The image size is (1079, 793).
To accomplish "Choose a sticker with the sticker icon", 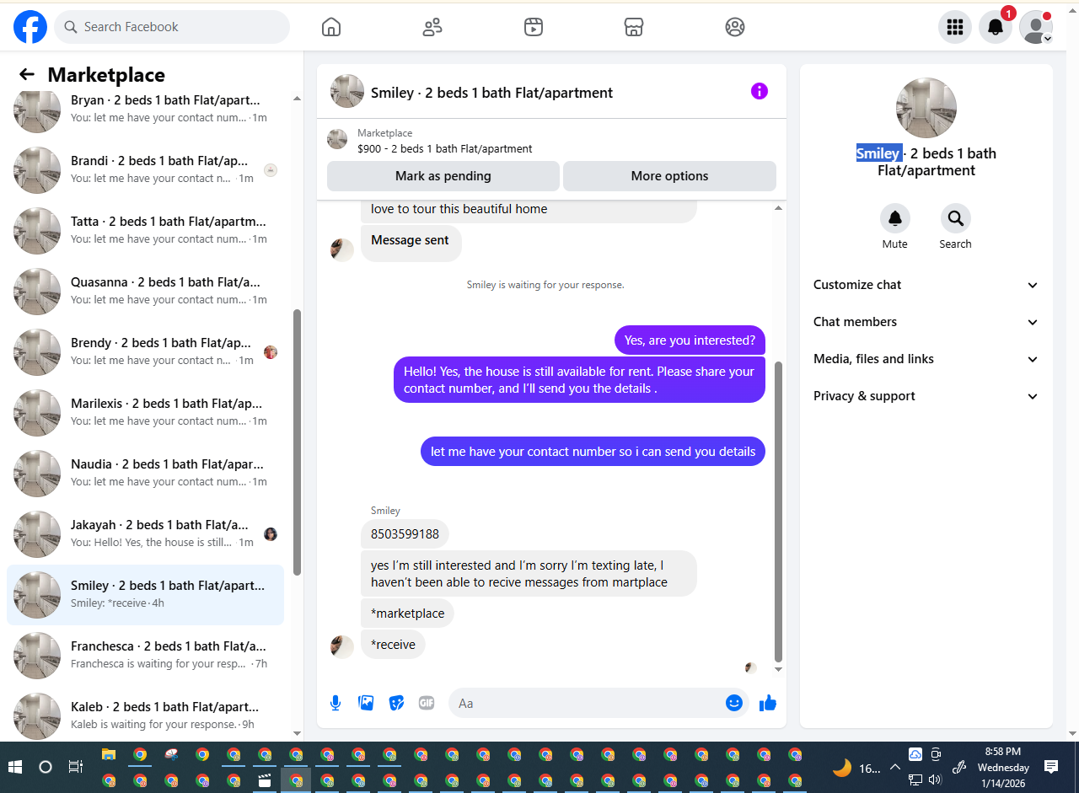I will 396,703.
